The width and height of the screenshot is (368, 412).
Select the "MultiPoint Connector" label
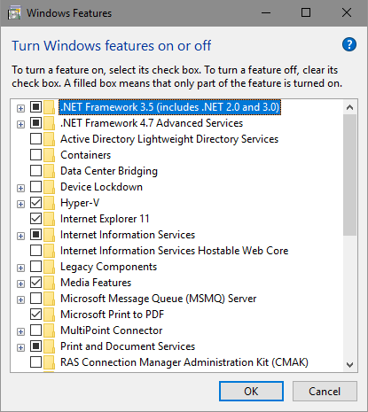pos(111,330)
